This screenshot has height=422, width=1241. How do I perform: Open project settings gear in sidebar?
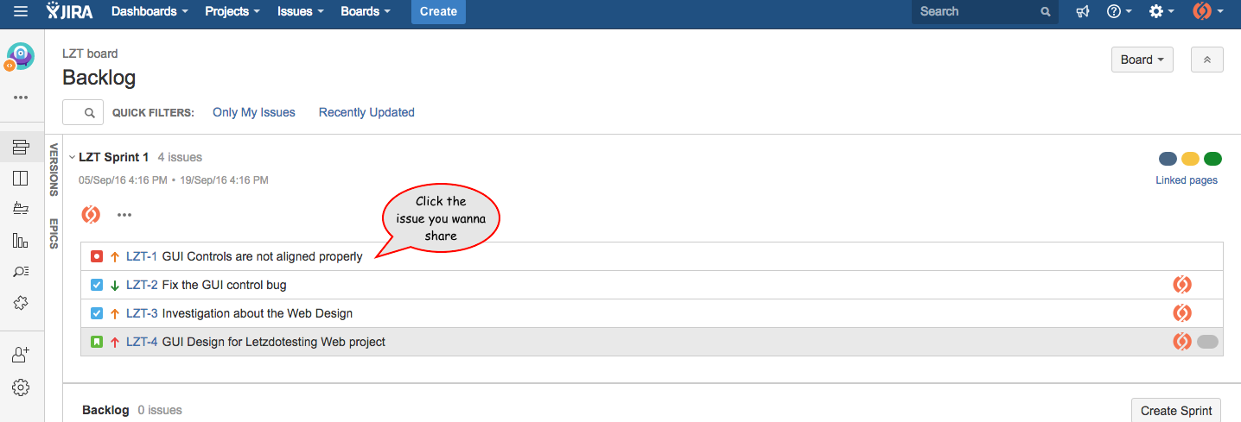tap(21, 387)
